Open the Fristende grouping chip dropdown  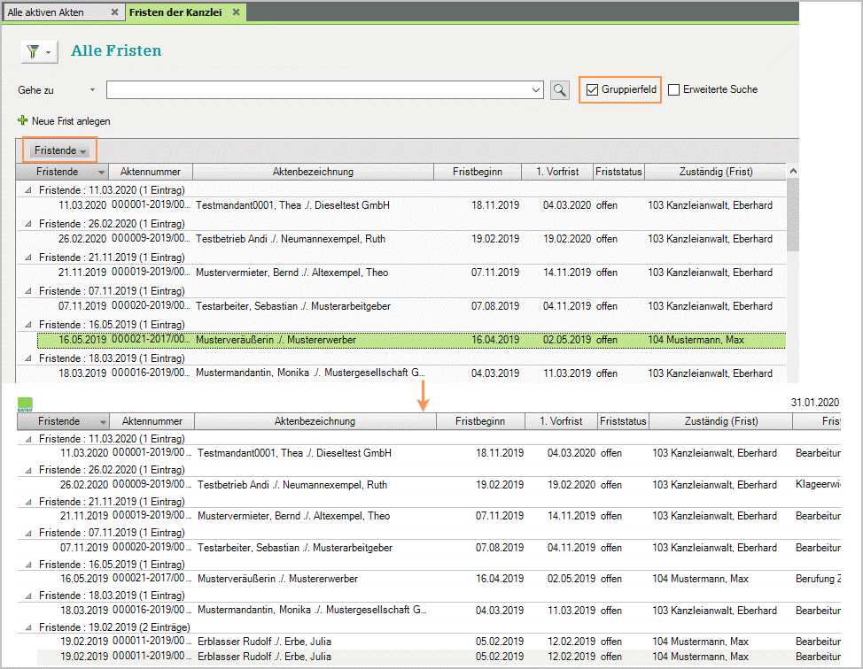coord(82,151)
